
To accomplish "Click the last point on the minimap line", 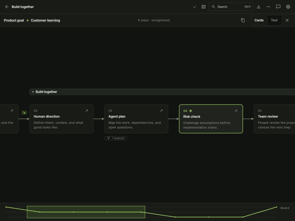I will [x=276, y=207].
